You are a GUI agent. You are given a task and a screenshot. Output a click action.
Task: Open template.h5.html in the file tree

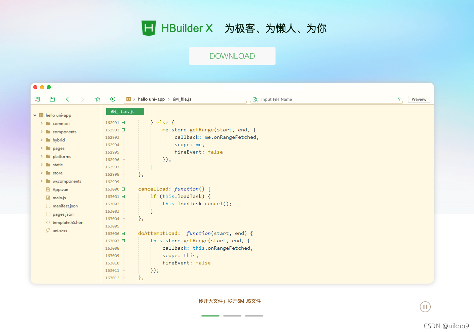(69, 222)
